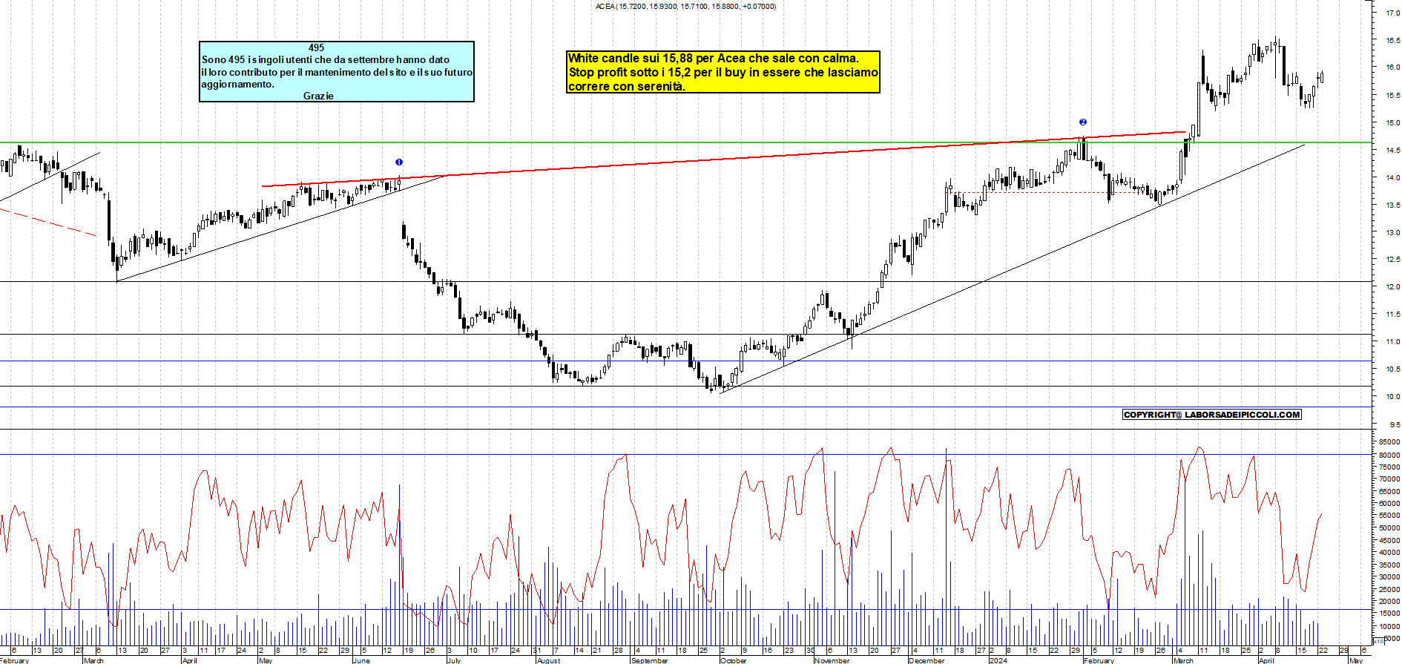Click the 15.5 price axis label
1402x664 pixels.
(x=1393, y=95)
